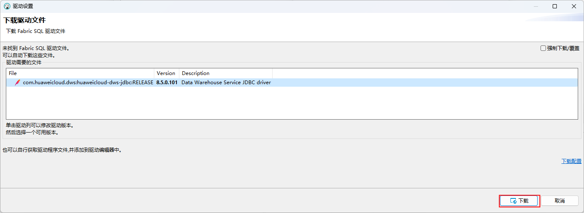Open the version selector on 8.5.0.101
584x213 pixels.
[x=167, y=83]
